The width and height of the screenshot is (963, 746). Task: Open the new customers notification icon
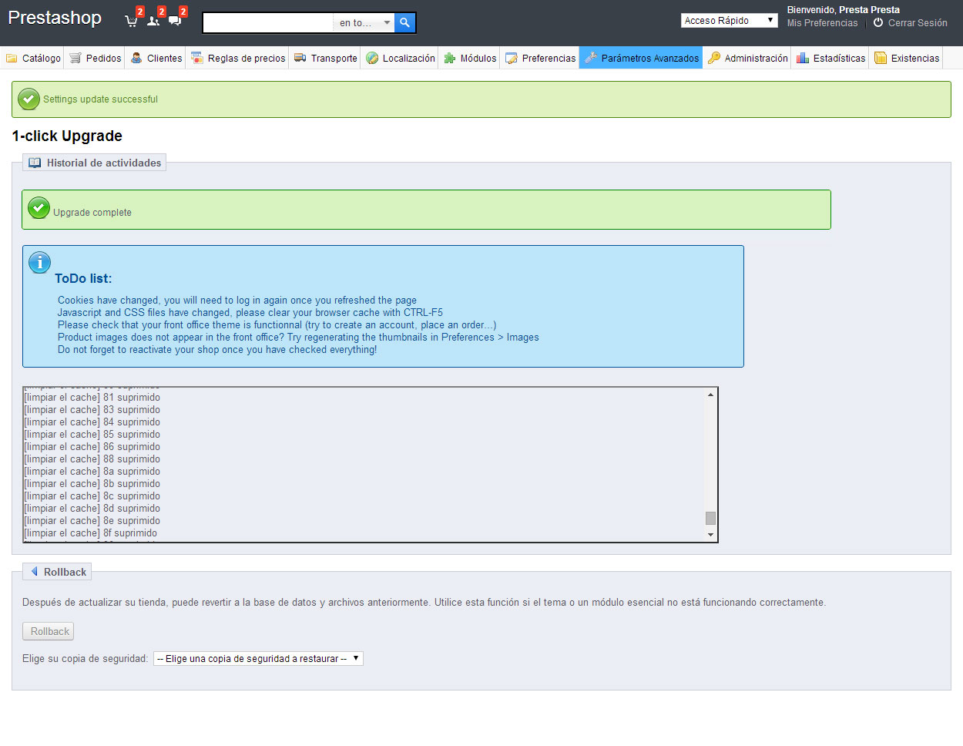(x=153, y=20)
